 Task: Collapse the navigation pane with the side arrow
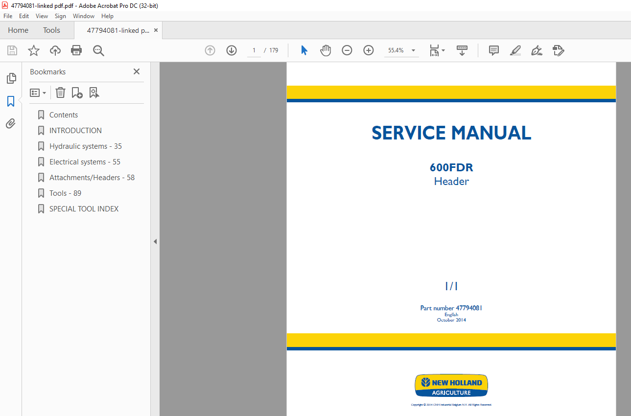[x=155, y=241]
